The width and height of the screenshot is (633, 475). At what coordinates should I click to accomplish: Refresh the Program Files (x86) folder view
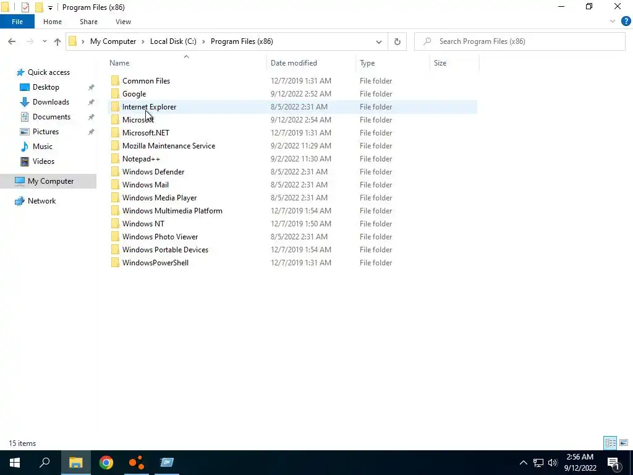tap(397, 41)
